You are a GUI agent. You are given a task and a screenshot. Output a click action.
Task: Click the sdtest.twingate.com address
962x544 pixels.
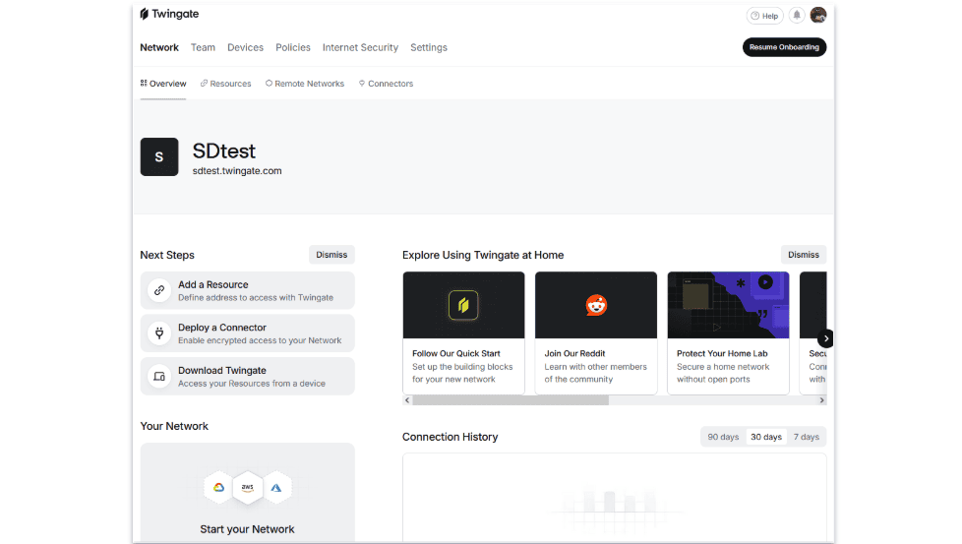click(x=237, y=170)
